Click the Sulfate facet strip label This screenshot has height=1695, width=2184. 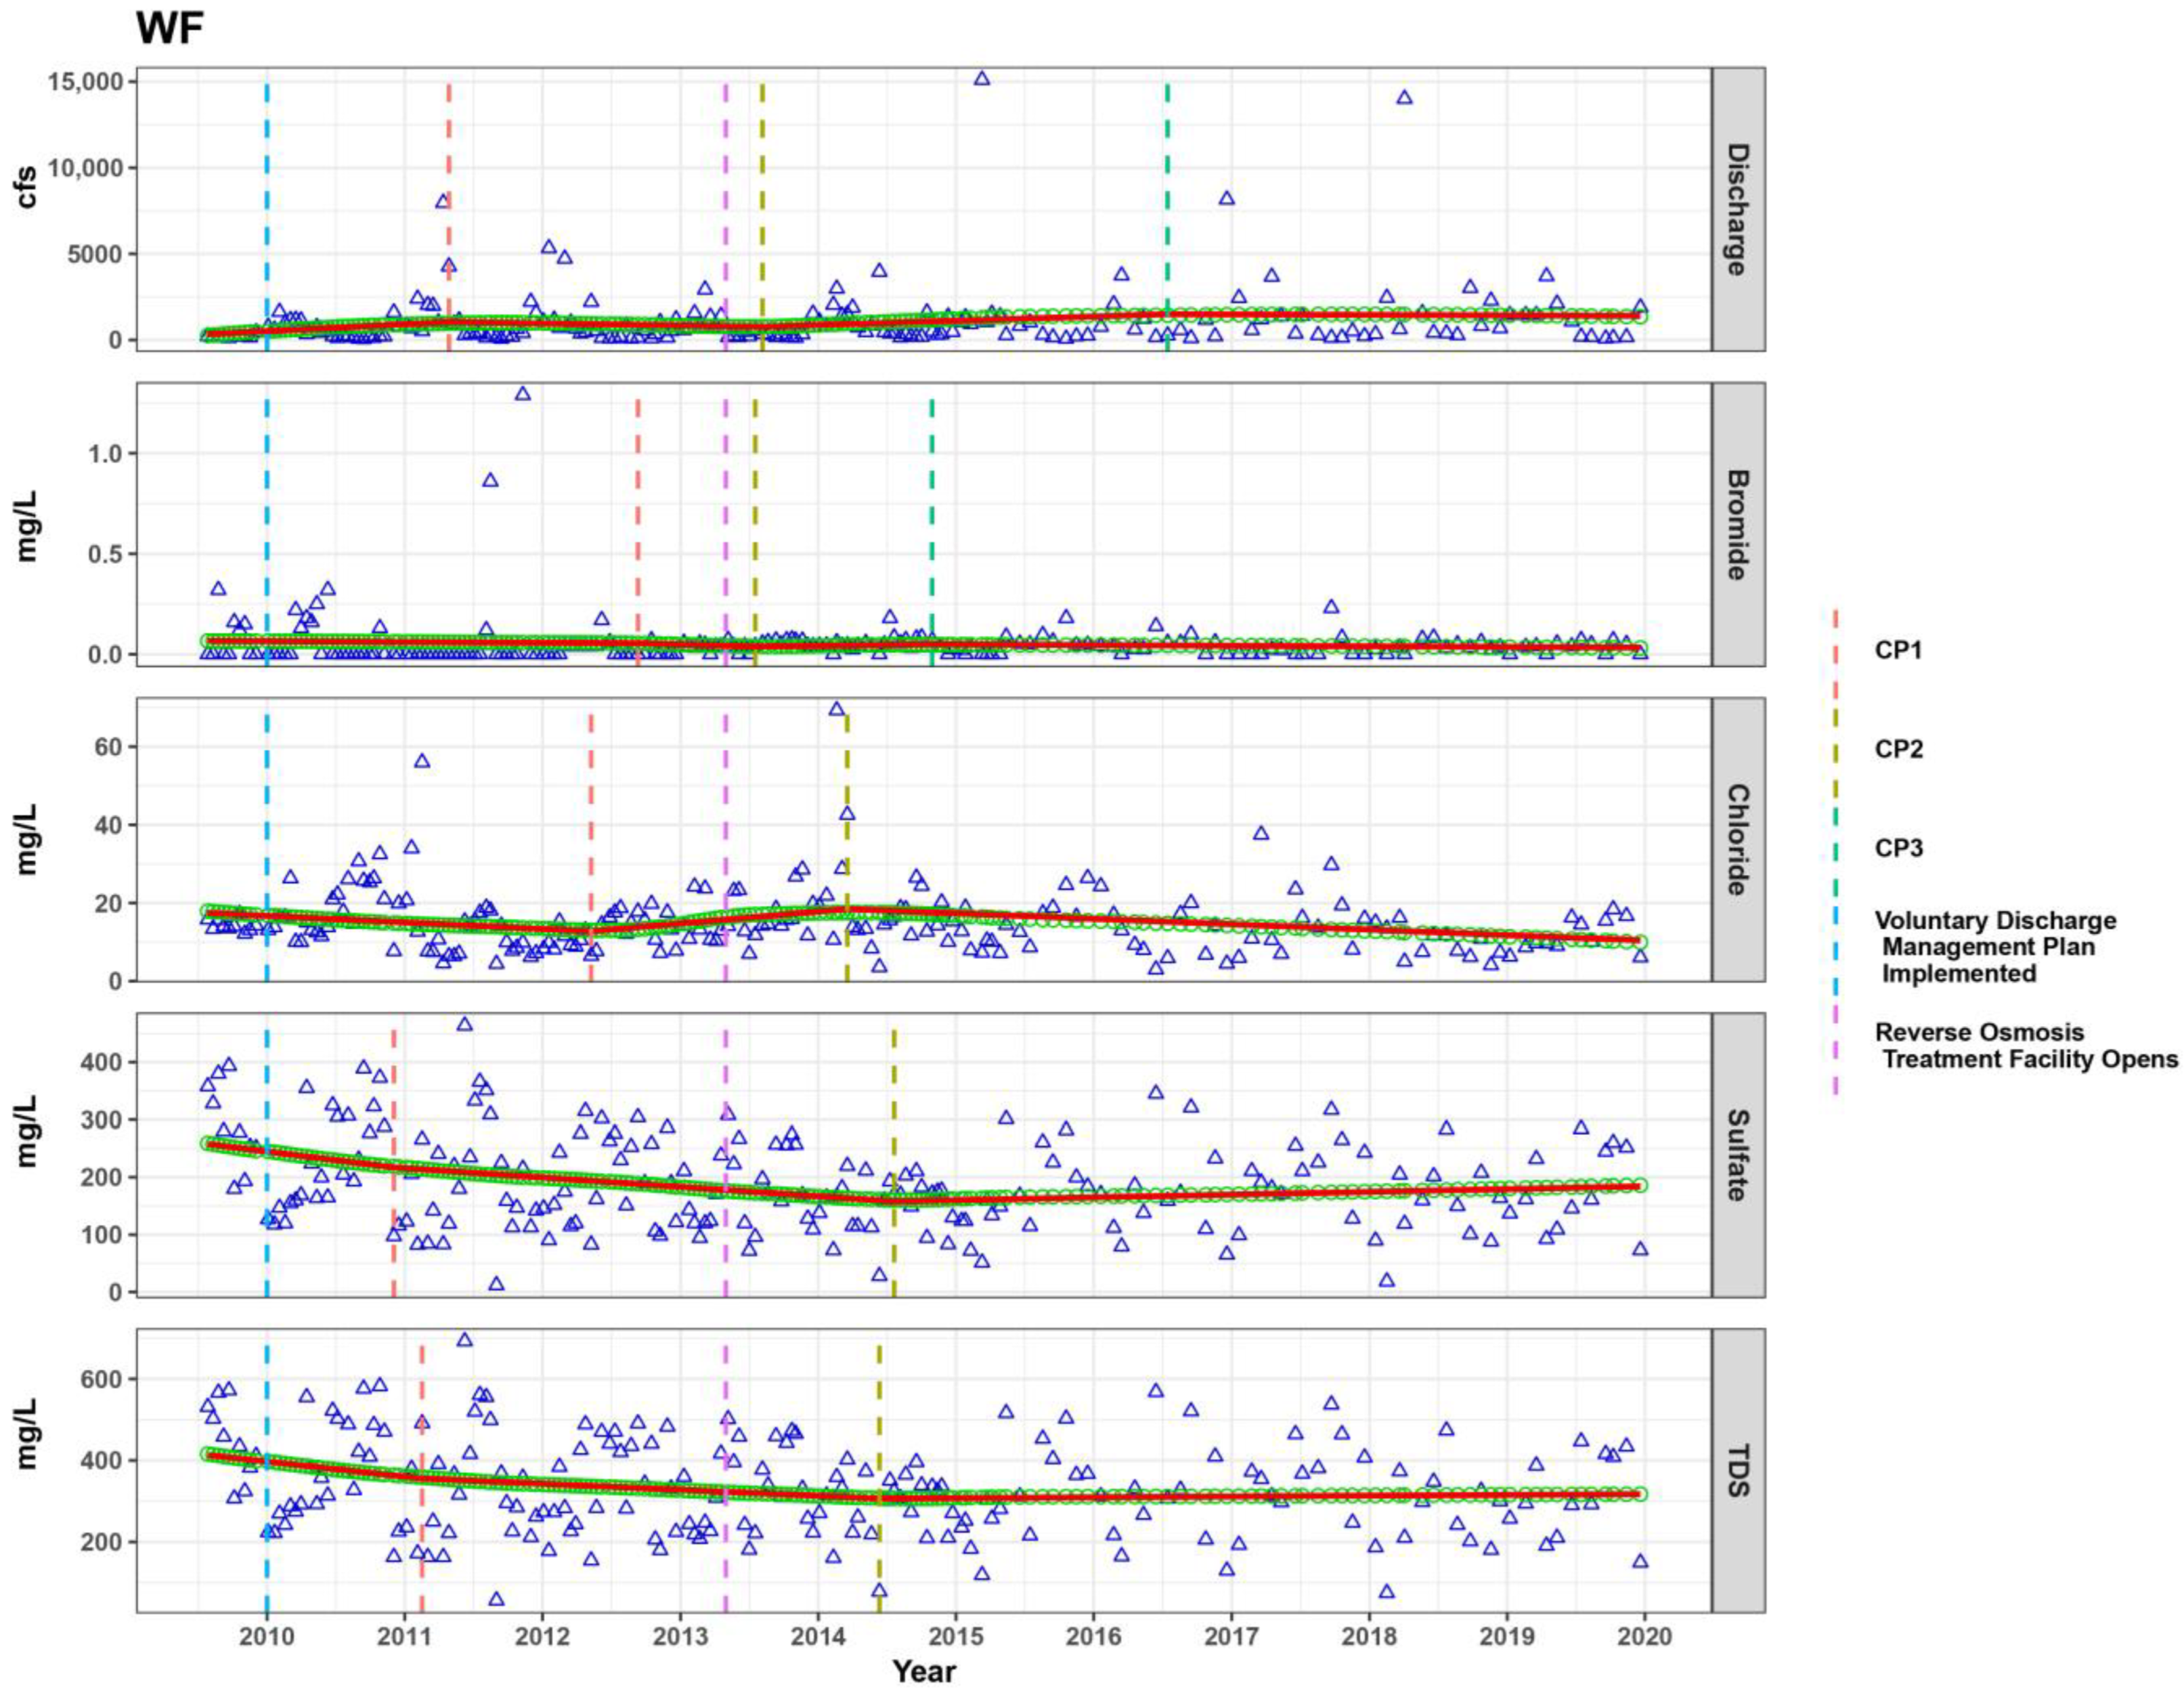[x=1738, y=1155]
